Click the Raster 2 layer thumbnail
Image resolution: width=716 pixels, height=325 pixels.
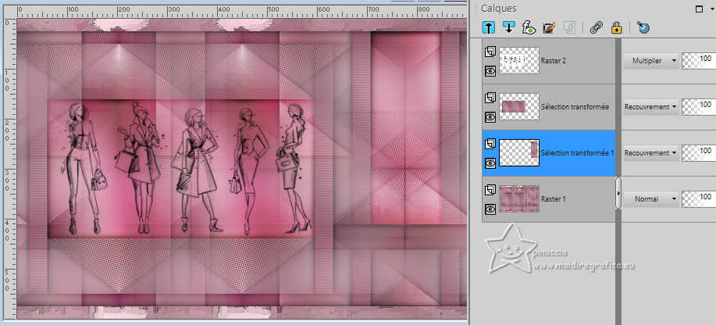click(x=519, y=60)
